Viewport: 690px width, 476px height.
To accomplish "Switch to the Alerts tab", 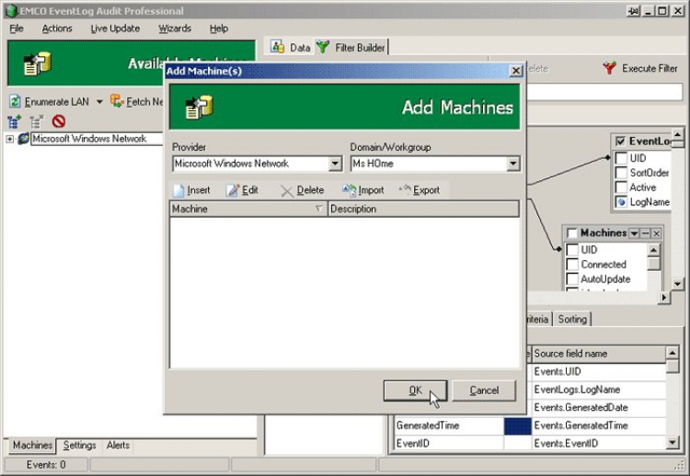I will [x=118, y=446].
